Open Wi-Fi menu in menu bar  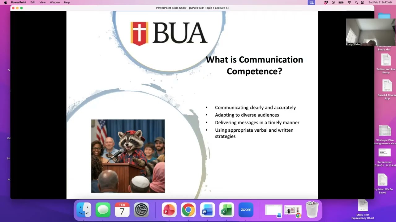[349, 2]
